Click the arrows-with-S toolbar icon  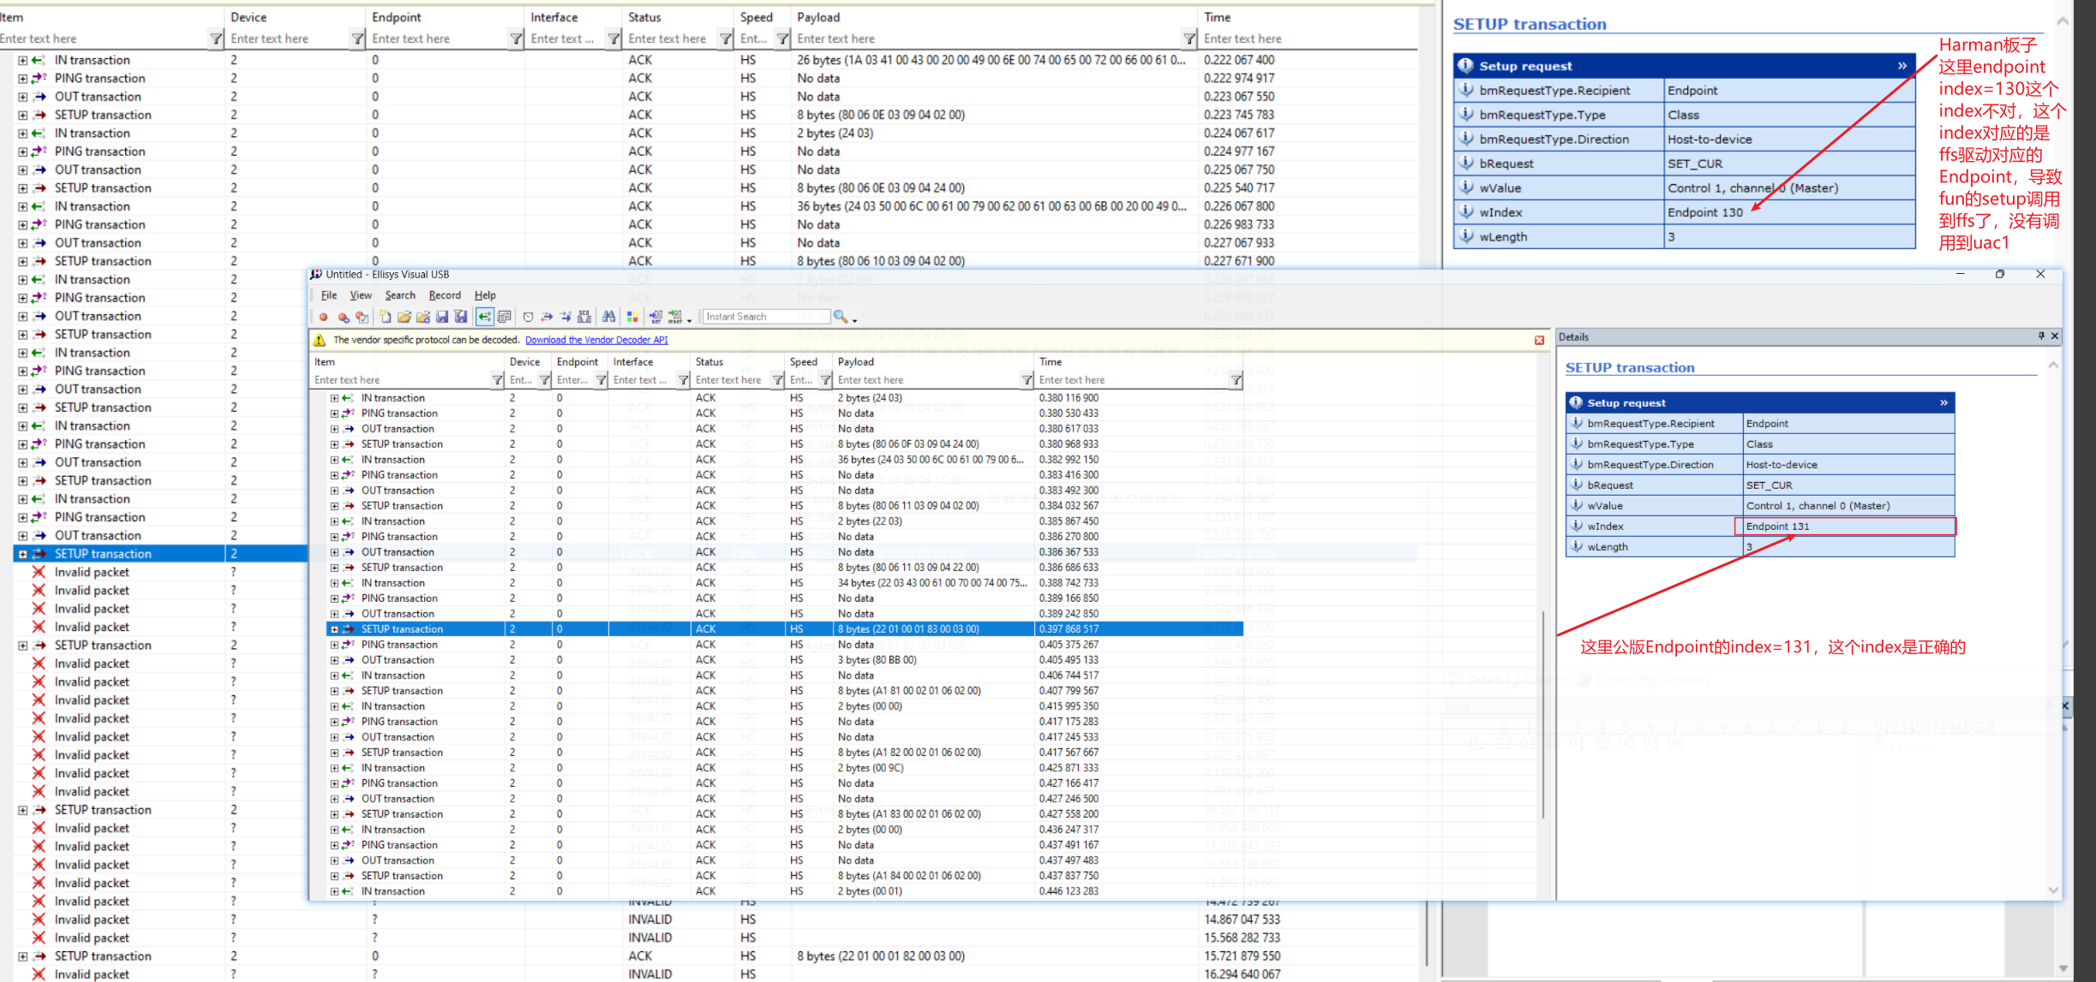coord(566,317)
